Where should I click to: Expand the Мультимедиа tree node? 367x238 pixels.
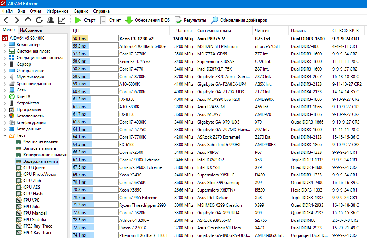5,77
